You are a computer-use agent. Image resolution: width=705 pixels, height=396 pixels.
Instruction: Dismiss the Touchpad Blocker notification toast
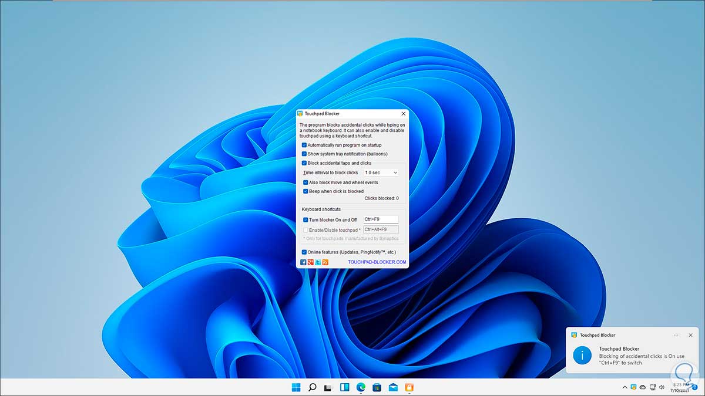(691, 335)
